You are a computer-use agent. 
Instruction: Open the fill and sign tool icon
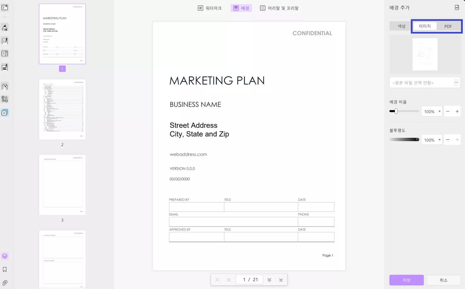(5, 67)
